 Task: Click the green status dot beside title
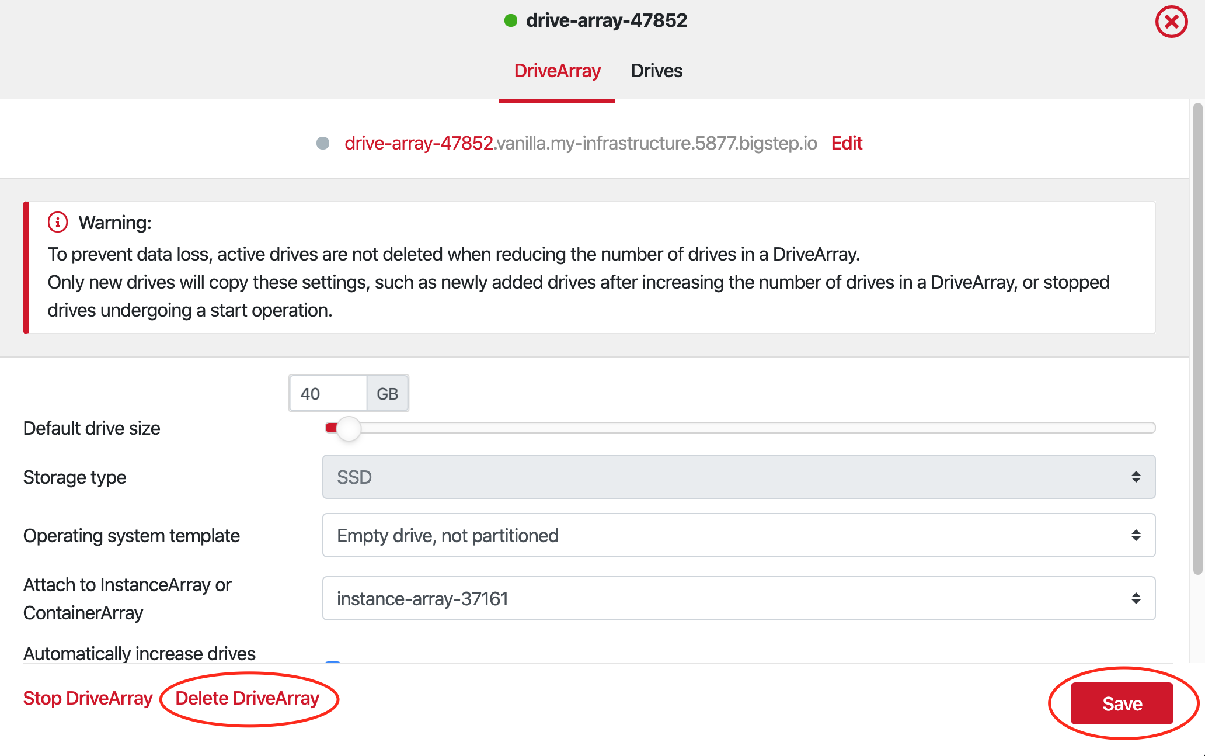[511, 21]
